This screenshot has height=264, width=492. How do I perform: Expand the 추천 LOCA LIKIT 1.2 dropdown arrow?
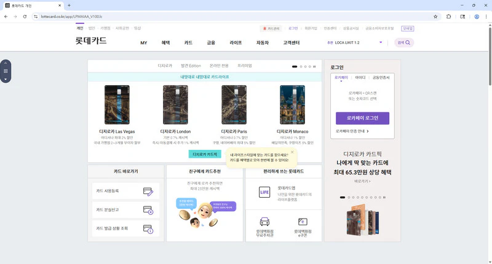pyautogui.click(x=381, y=42)
